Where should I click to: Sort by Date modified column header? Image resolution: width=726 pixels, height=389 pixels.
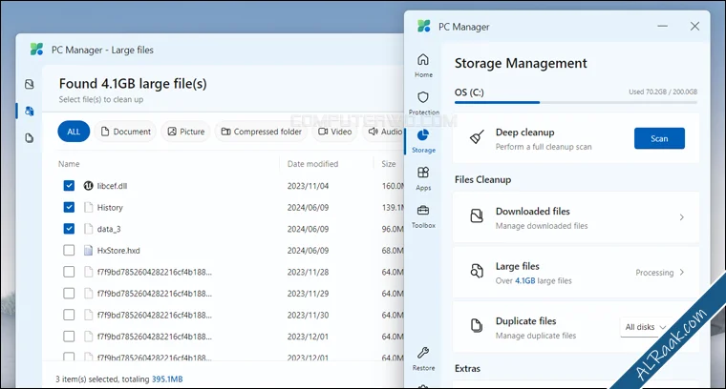tap(312, 164)
